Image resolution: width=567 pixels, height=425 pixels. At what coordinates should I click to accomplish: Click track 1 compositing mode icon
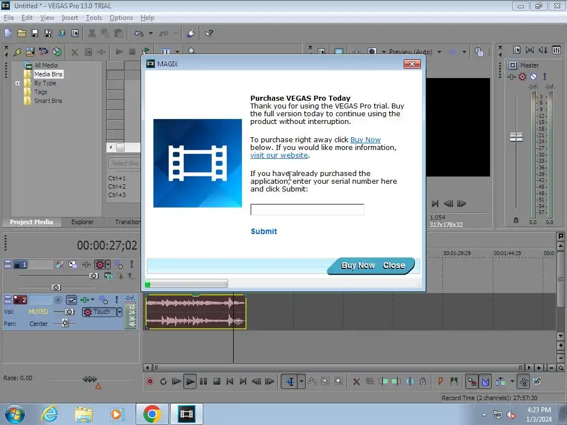(x=108, y=276)
